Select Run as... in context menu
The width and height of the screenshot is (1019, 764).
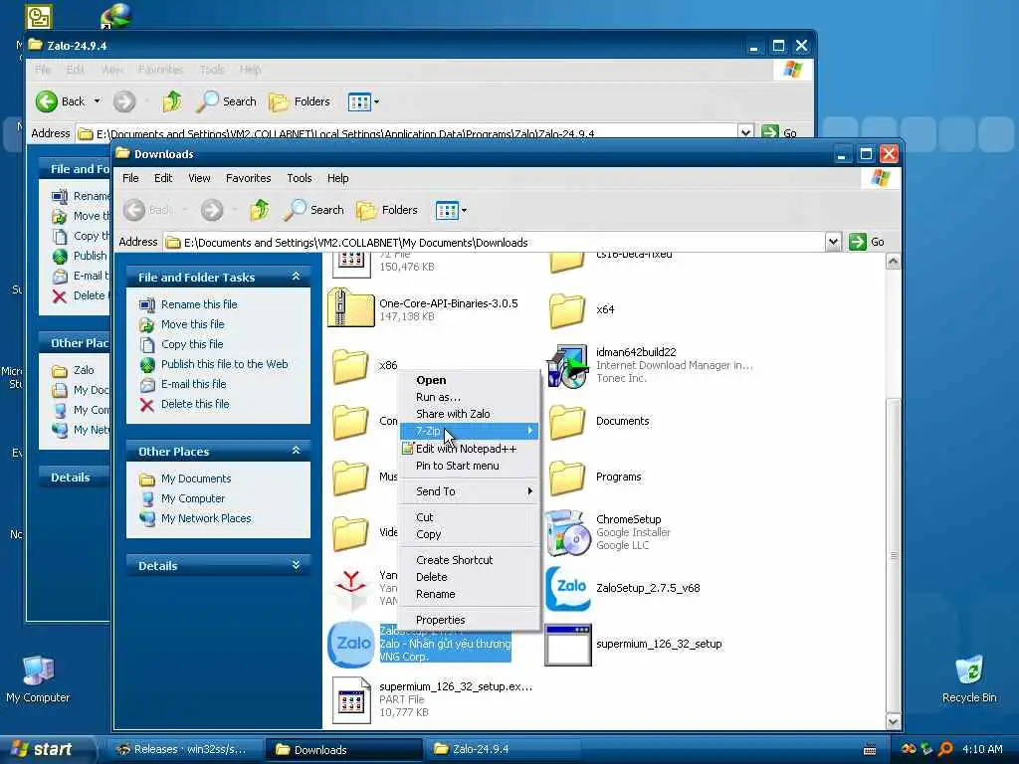(x=470, y=397)
